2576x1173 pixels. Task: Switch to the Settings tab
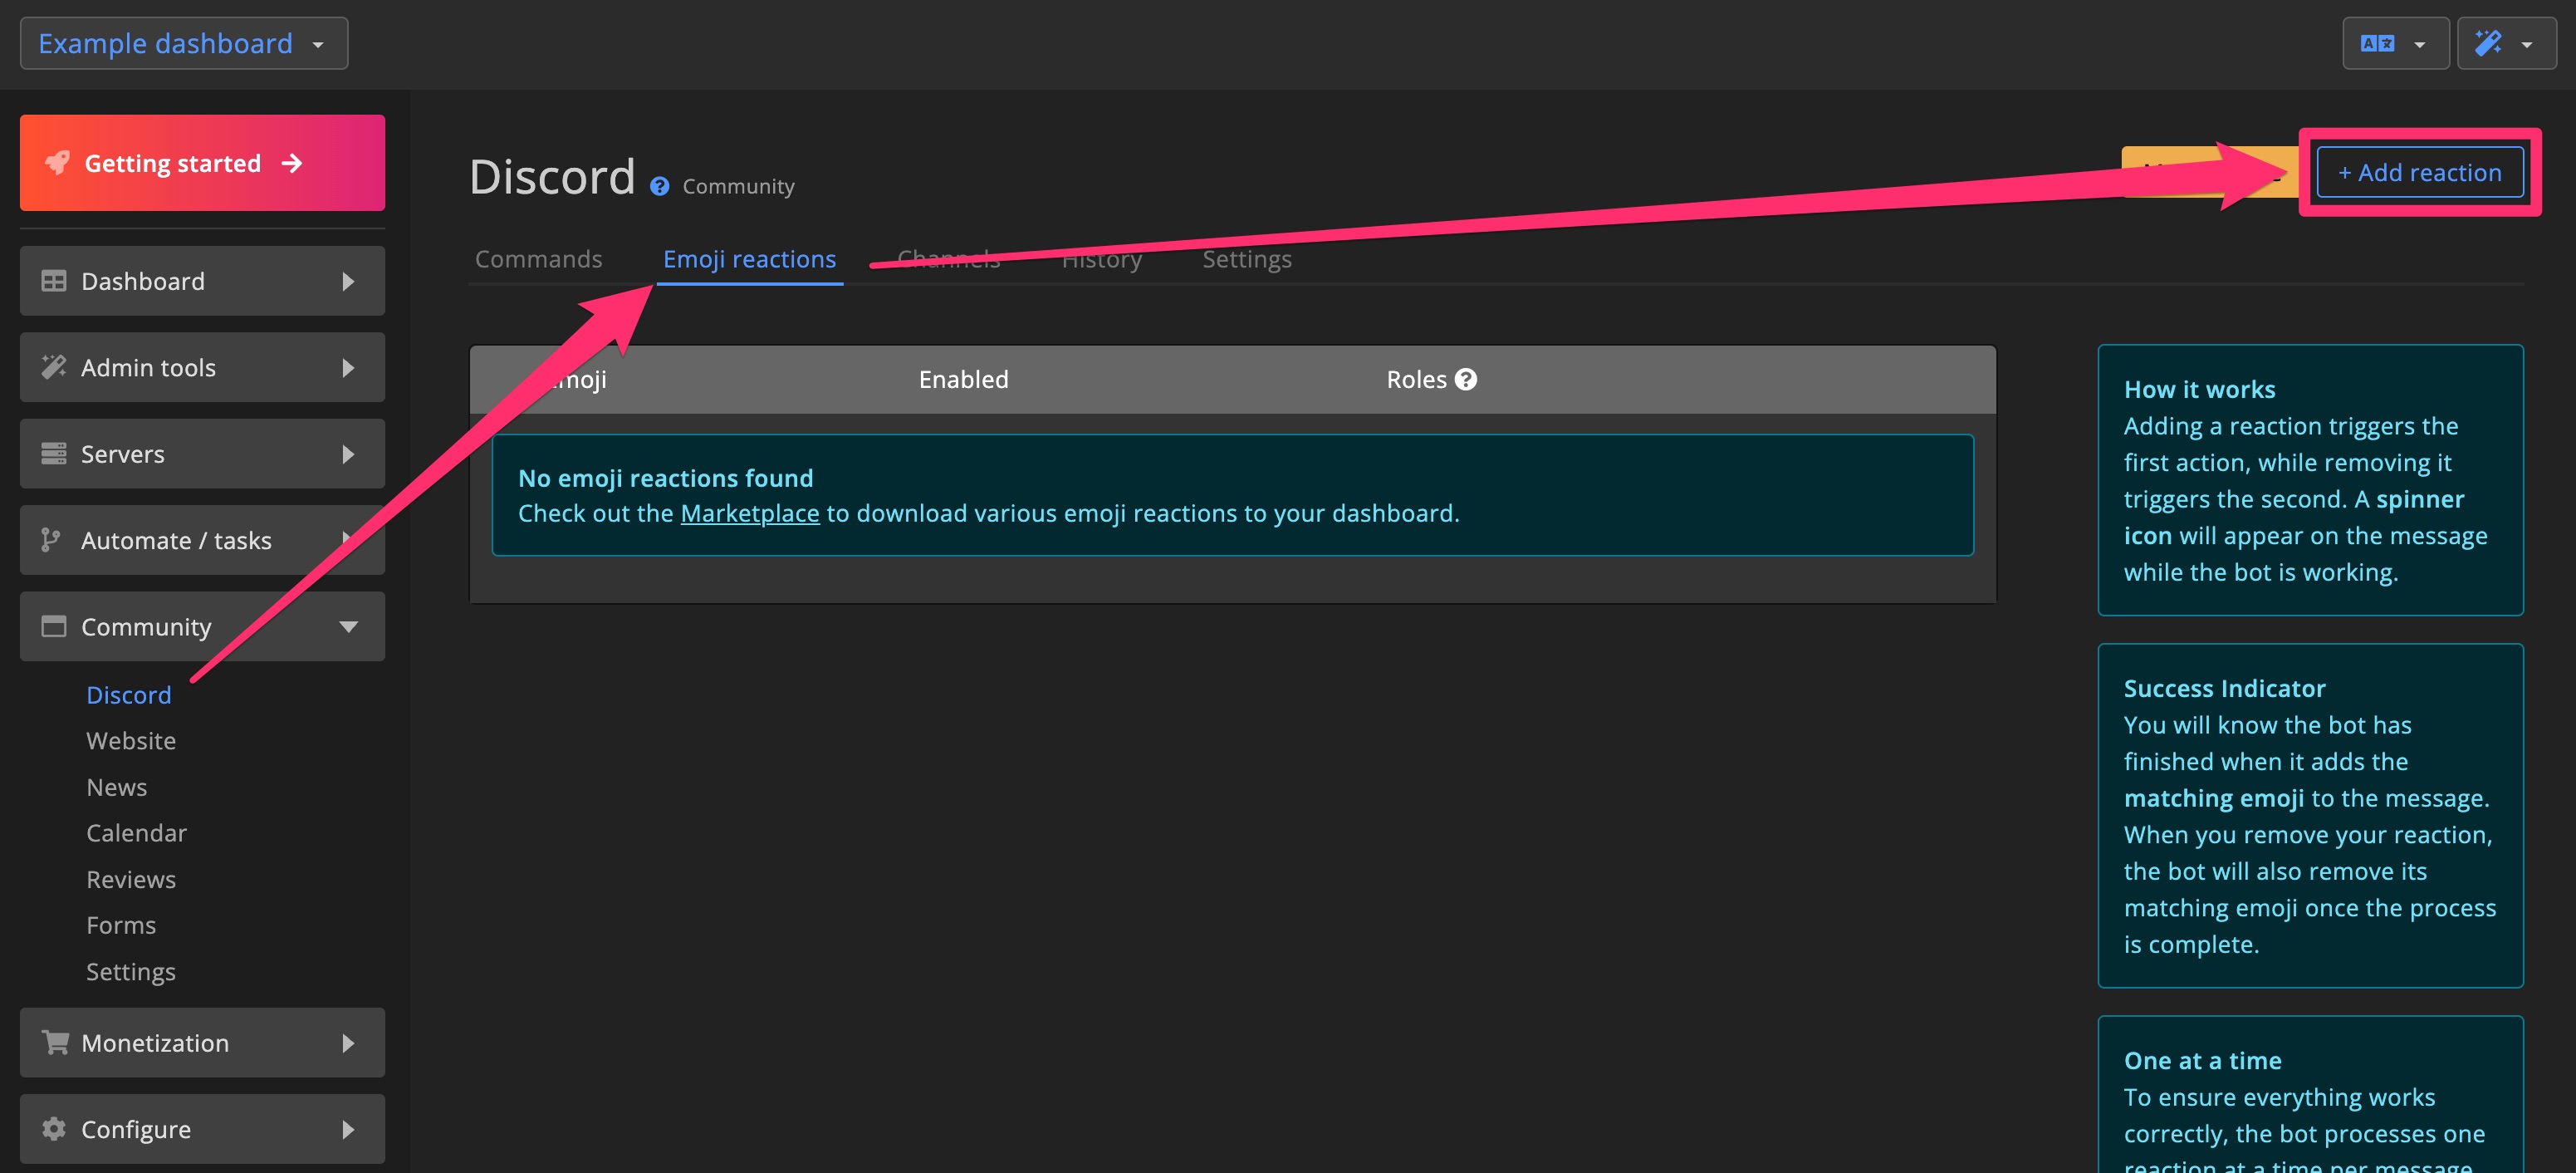click(x=1246, y=259)
